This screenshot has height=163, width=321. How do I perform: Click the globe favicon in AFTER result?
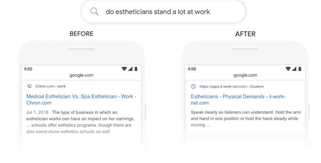click(193, 87)
